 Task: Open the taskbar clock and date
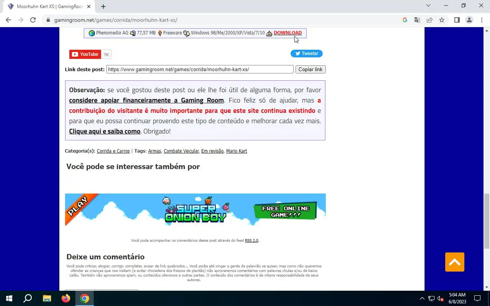pyautogui.click(x=457, y=298)
